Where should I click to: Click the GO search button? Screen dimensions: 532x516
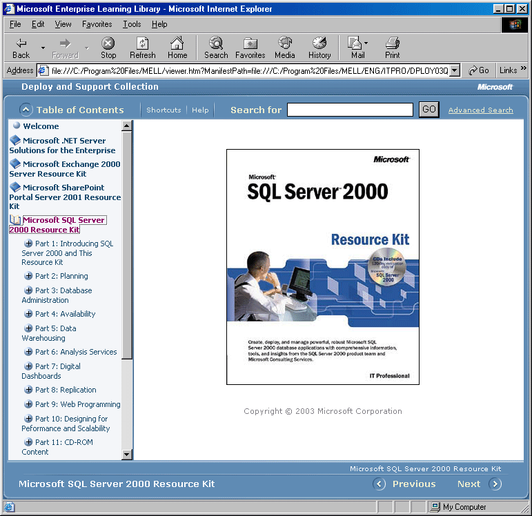[x=429, y=109]
